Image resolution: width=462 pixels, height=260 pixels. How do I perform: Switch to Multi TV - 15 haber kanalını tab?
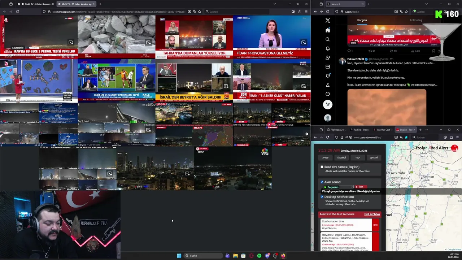pos(77,4)
